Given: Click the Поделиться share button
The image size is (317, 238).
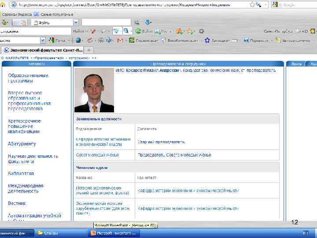Looking at the screenshot, I should [144, 41].
